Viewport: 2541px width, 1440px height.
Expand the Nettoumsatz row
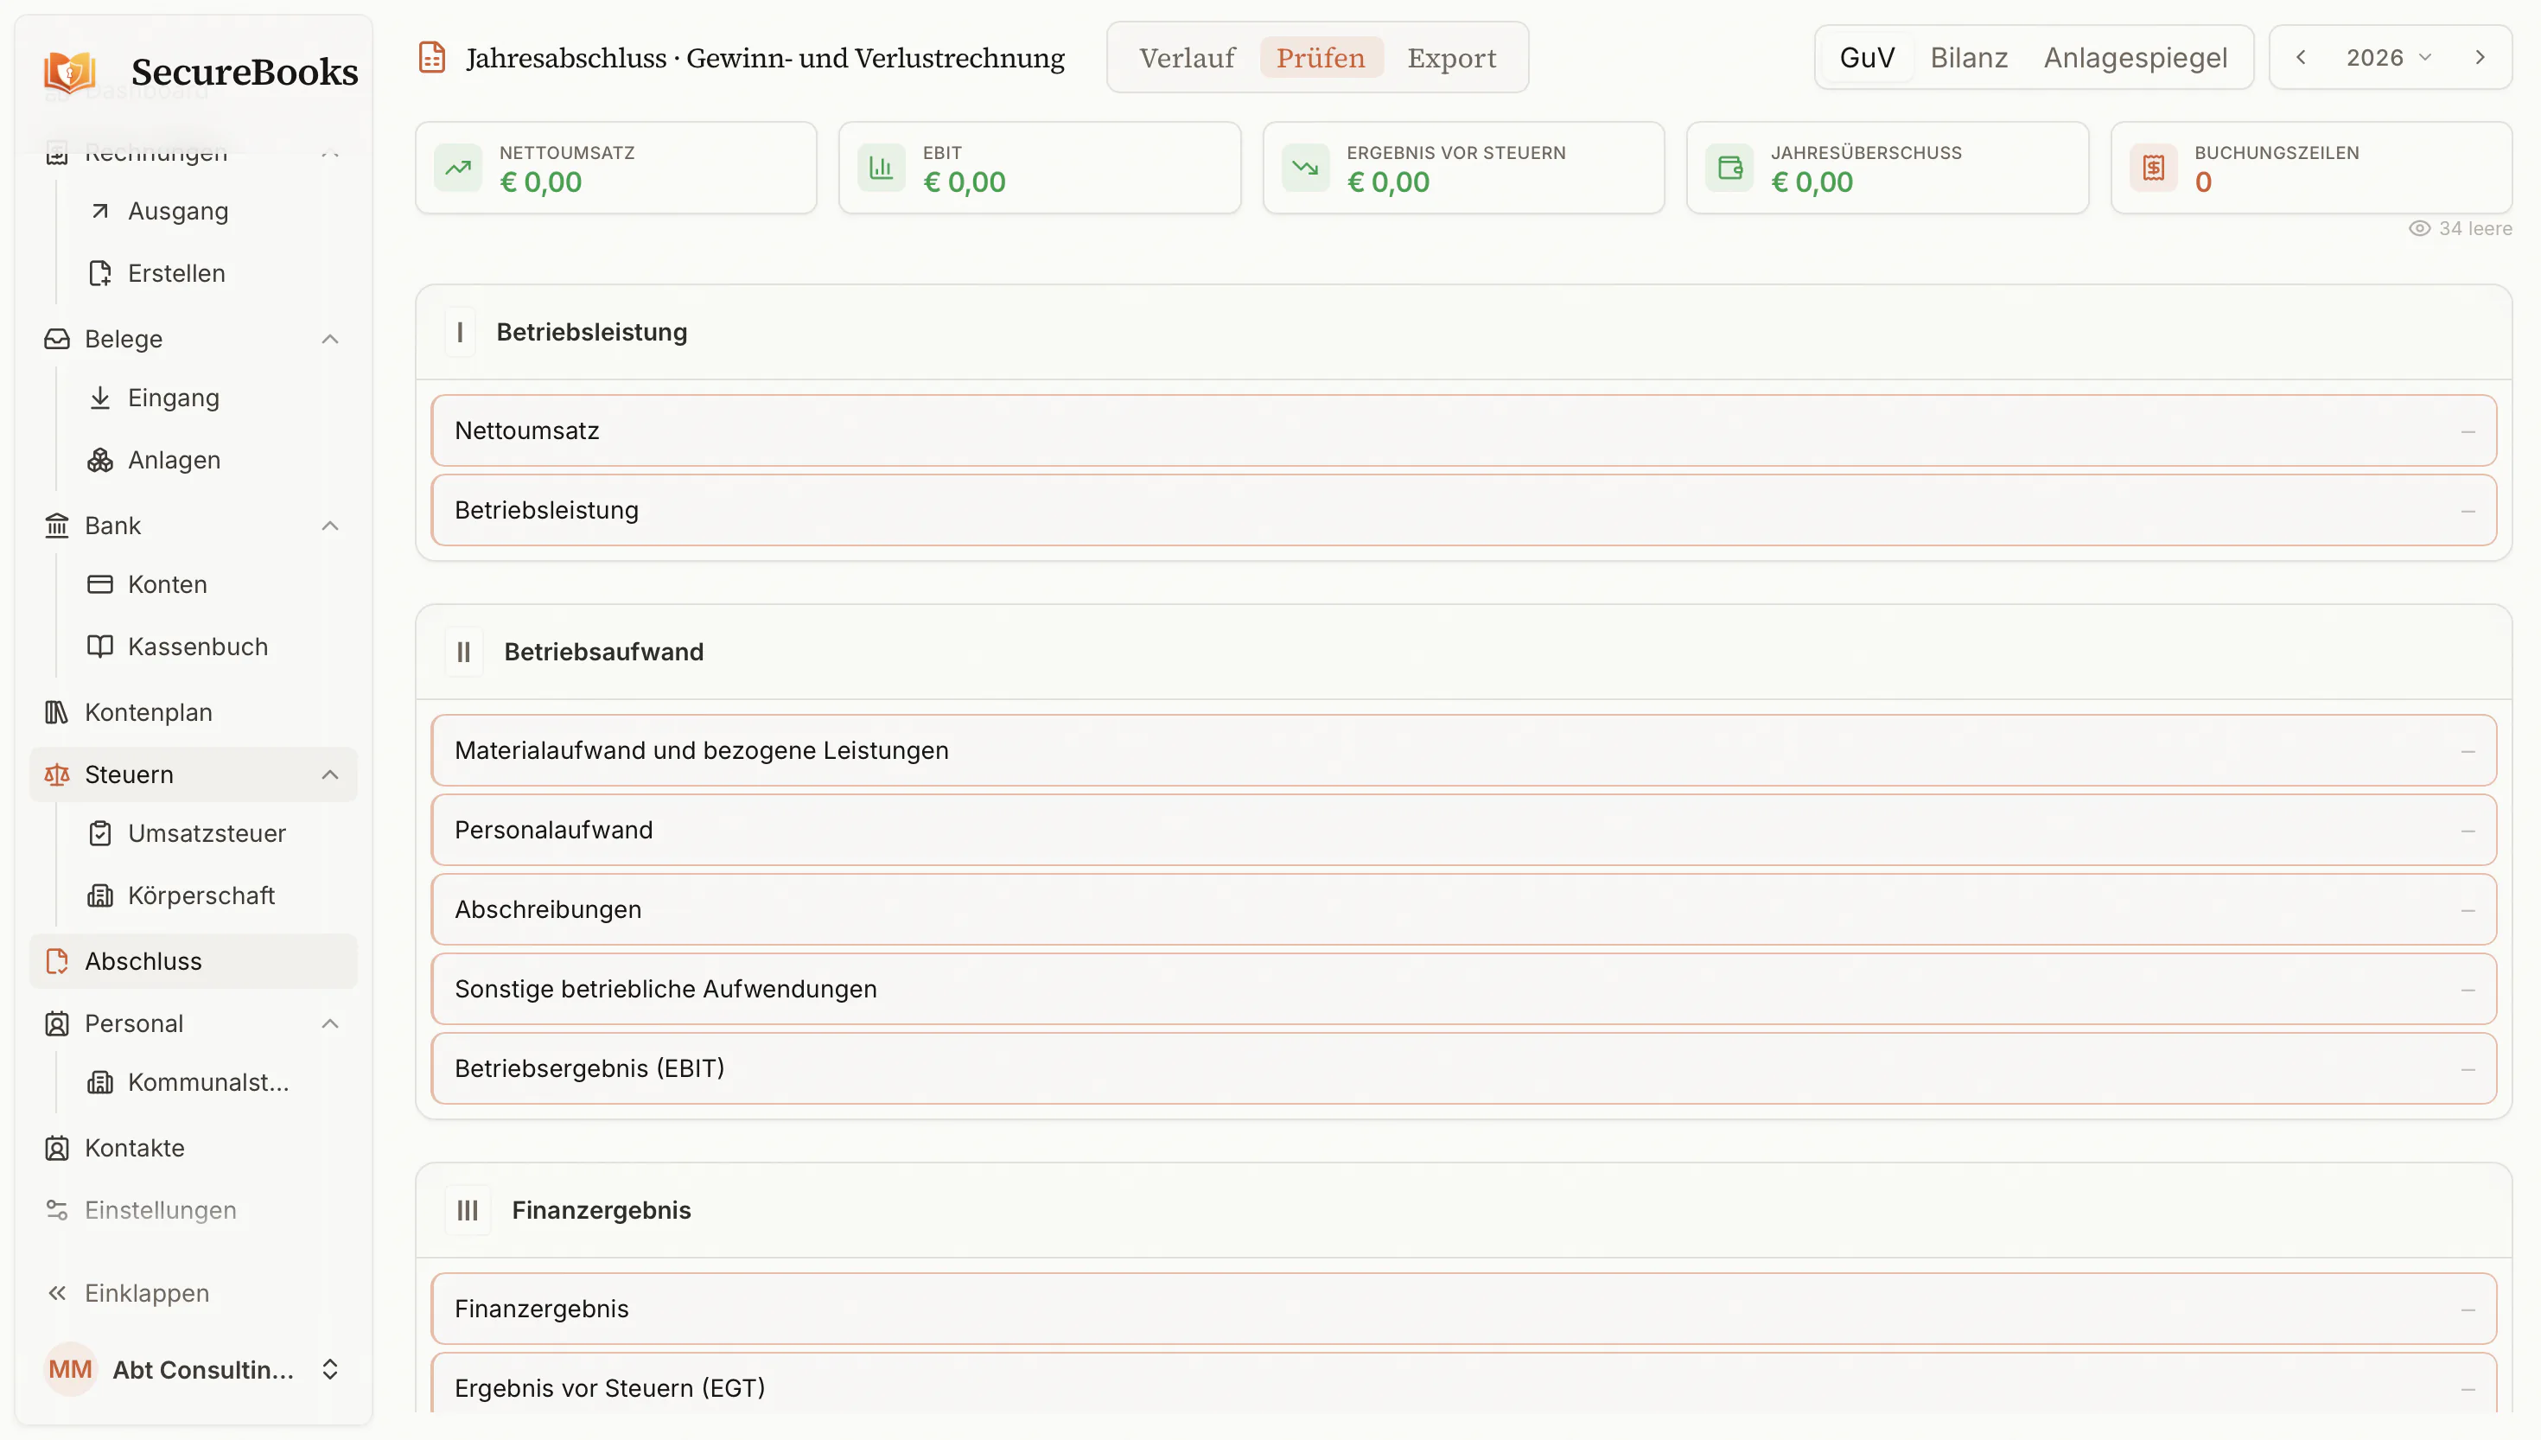click(1463, 431)
